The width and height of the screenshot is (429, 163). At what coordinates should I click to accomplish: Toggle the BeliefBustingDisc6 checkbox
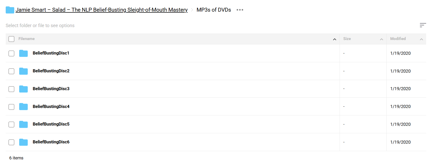pyautogui.click(x=11, y=142)
